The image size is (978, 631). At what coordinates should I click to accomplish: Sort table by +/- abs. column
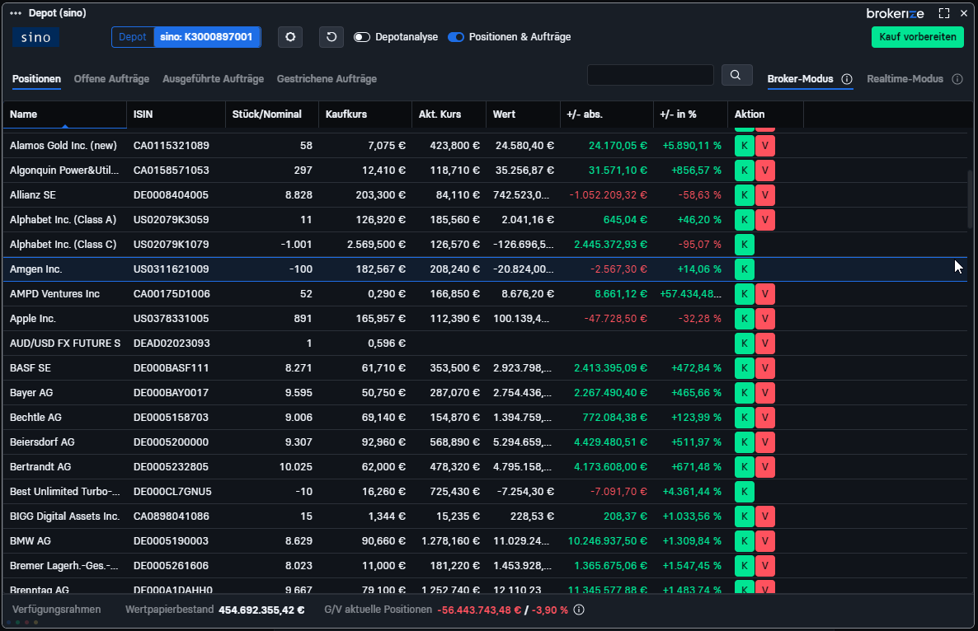click(606, 115)
